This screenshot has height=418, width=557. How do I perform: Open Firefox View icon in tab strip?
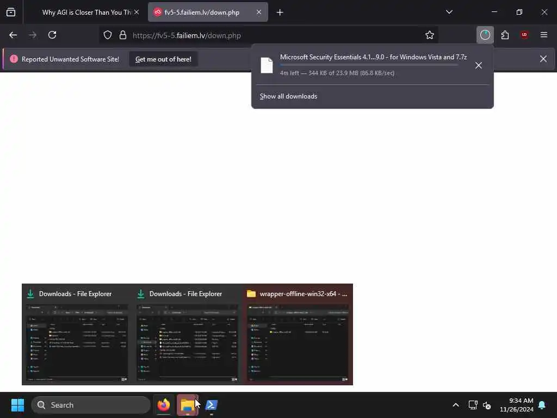tap(11, 13)
